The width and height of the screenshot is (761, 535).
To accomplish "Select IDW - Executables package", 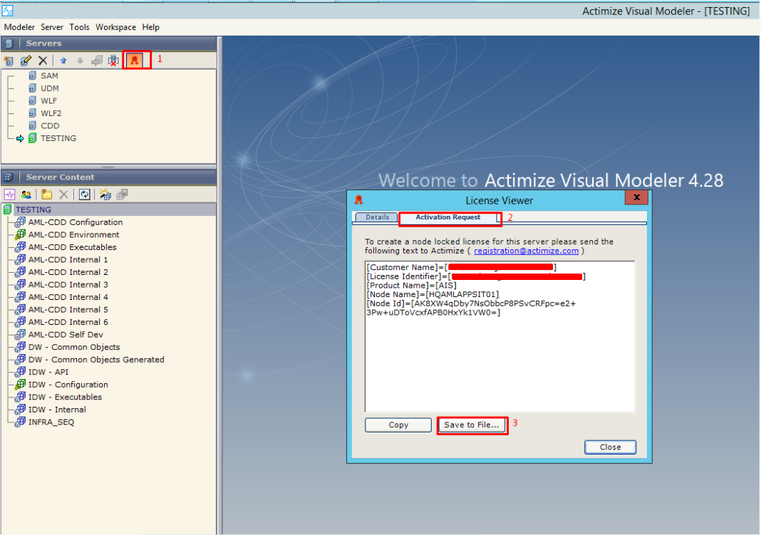I will [65, 398].
